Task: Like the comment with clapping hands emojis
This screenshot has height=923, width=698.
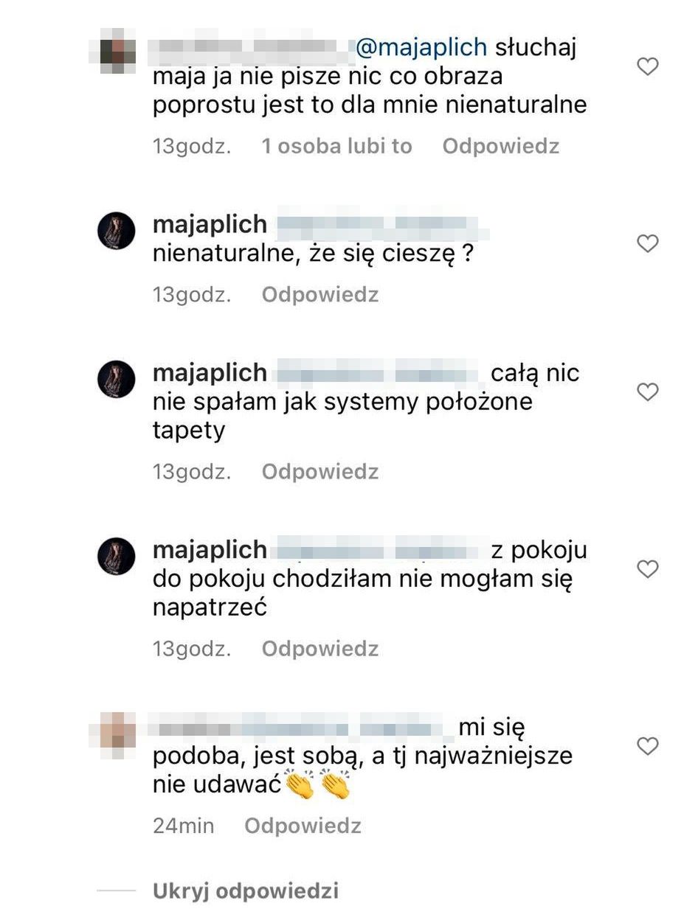Action: [647, 746]
